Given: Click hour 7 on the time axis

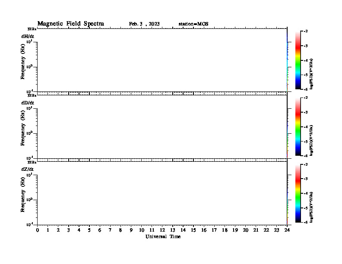Looking at the screenshot, I should pos(111,230).
